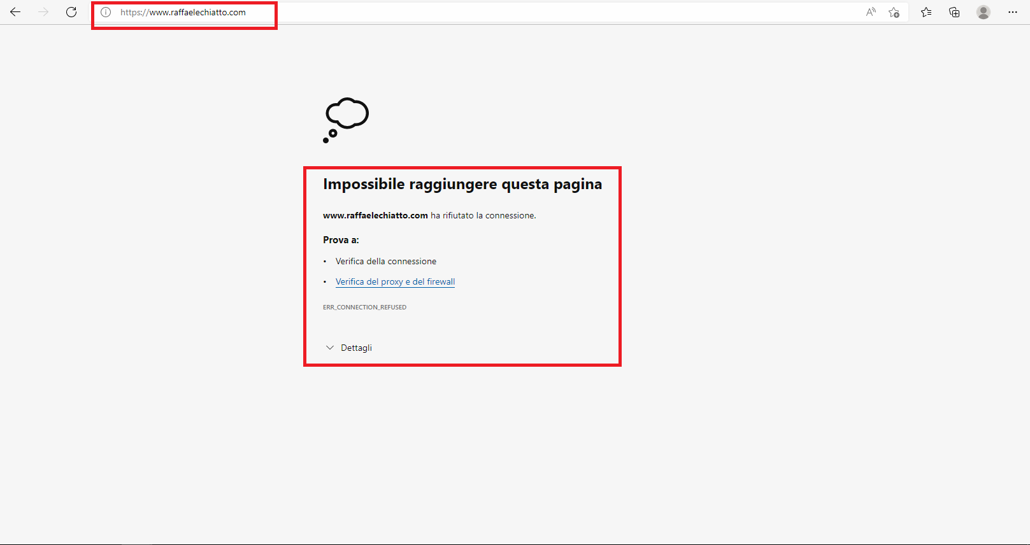Select the ERR_CONNECTION_REFUSED error code text
Screen dimensions: 1030x545
point(364,307)
